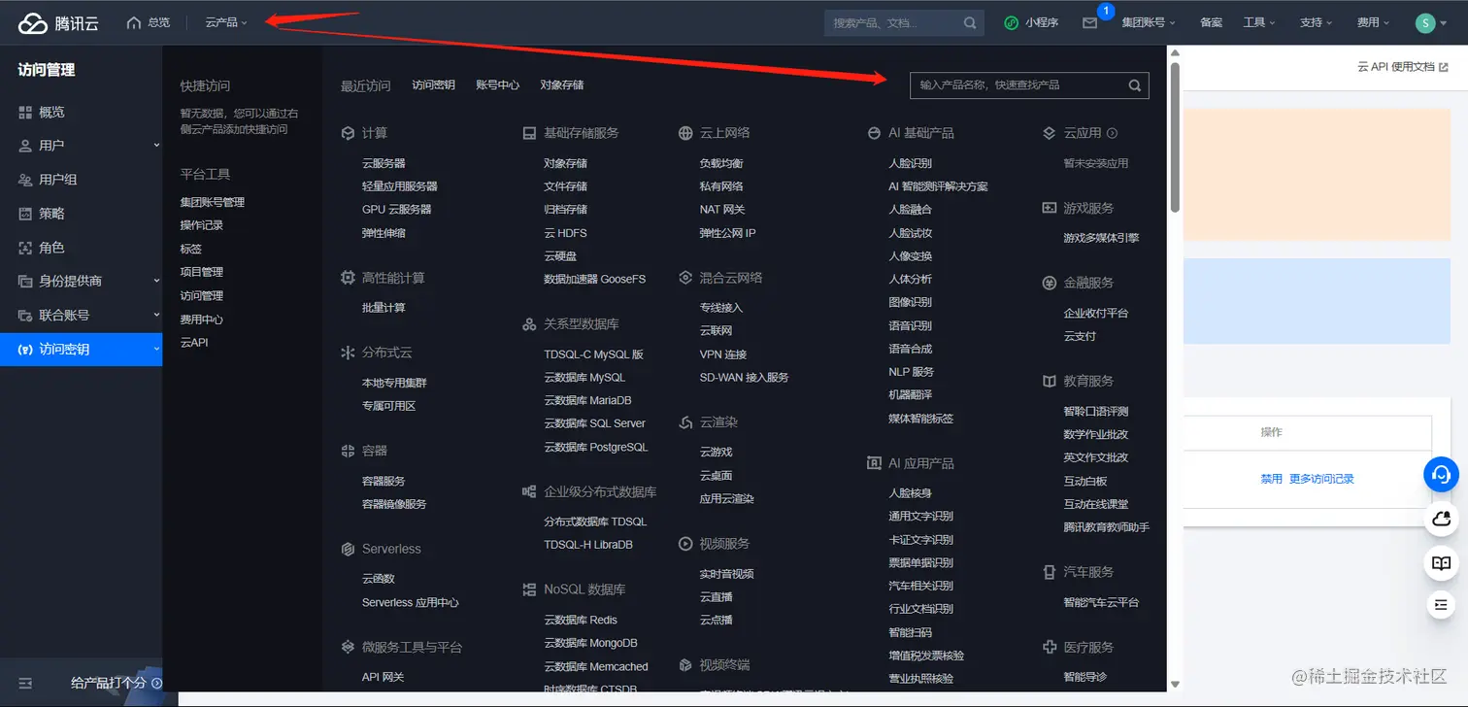
Task: Click the AI 基础产品 category icon
Action: [x=874, y=133]
